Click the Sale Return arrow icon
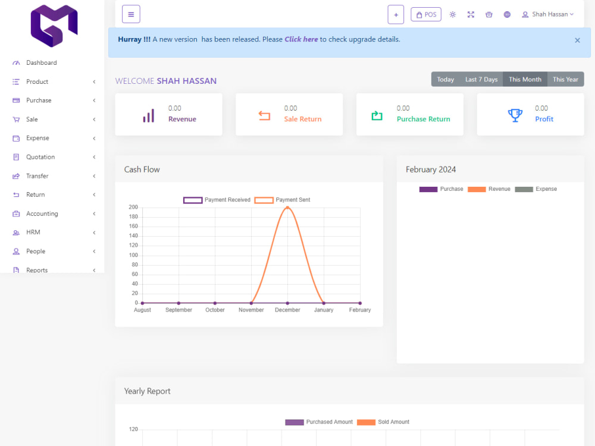This screenshot has height=446, width=595. point(265,115)
